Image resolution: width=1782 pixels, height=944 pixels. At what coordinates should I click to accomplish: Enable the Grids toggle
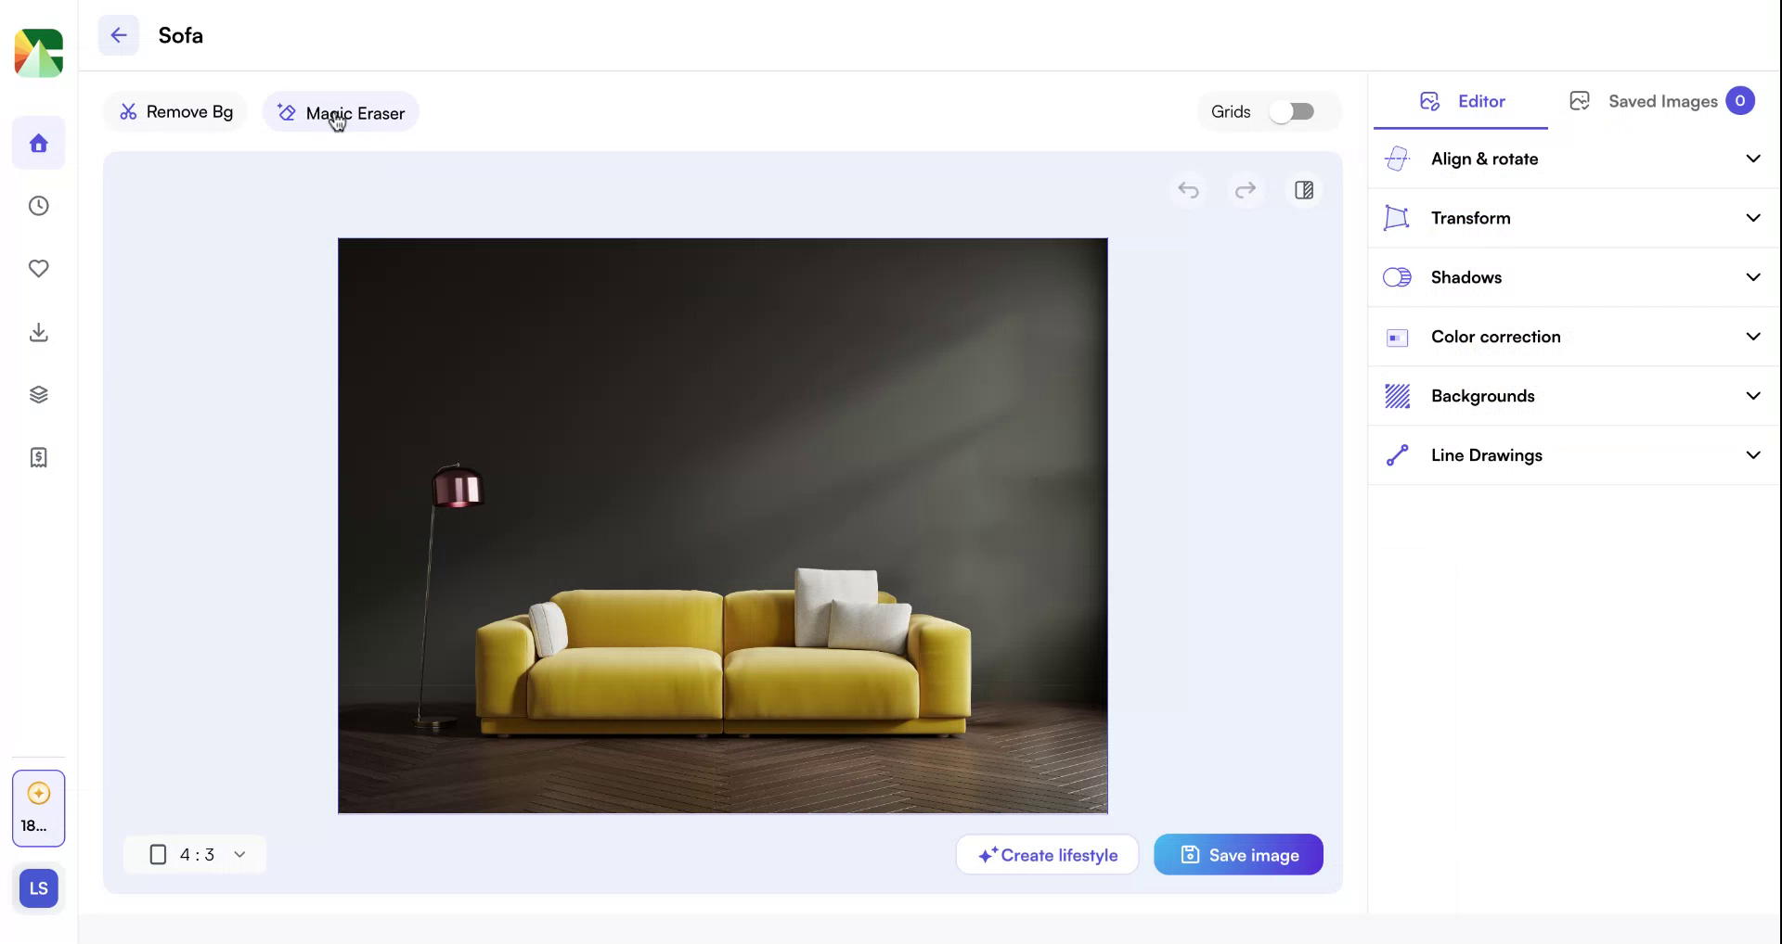coord(1293,111)
